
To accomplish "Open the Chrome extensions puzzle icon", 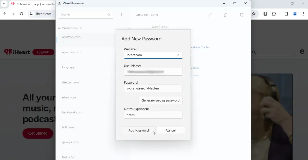I will tap(274, 14).
